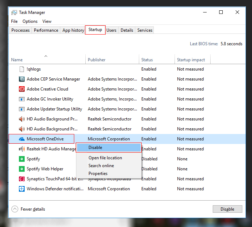
Task: Click the Microsoft OneDrive cloud icon
Action: point(22,139)
